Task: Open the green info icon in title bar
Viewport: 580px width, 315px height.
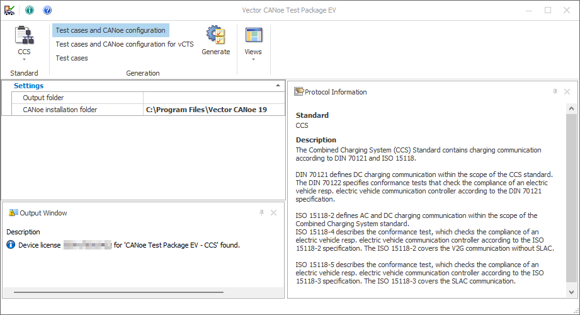Action: pyautogui.click(x=30, y=10)
